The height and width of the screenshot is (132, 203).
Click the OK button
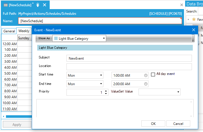point(153,123)
